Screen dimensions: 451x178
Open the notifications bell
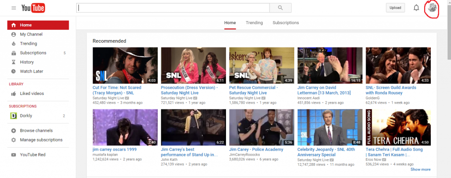click(416, 8)
